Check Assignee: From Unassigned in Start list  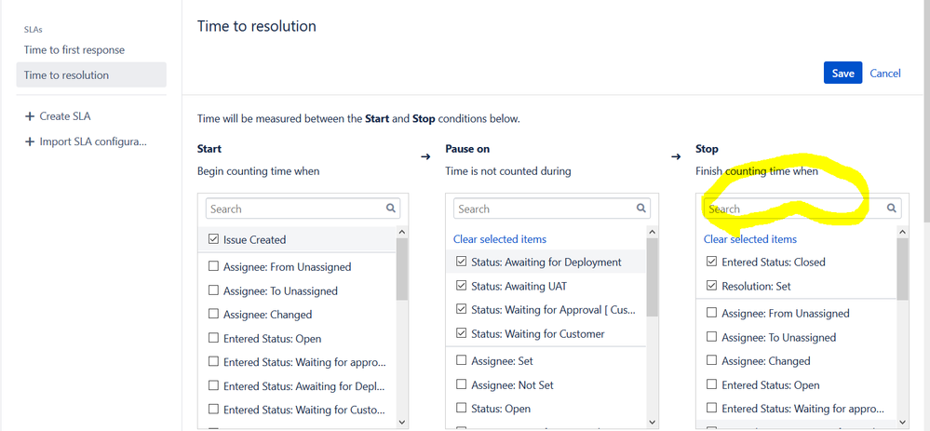213,266
